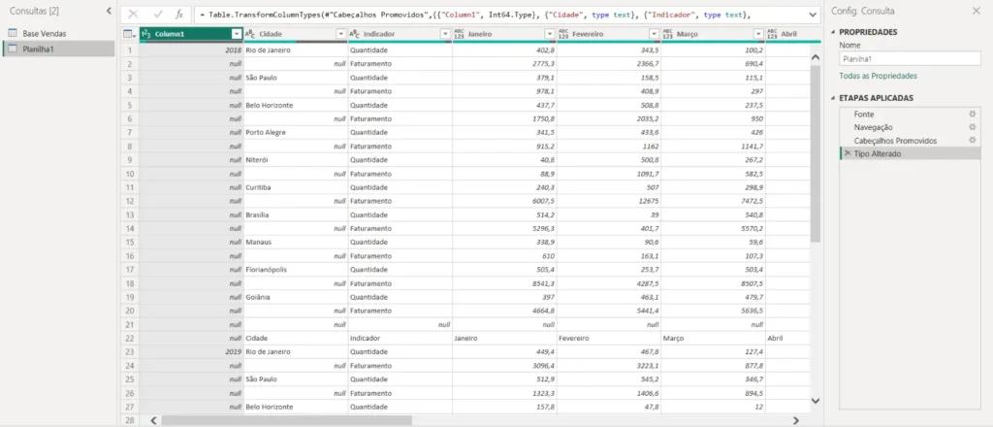Click the Goiânia cell
The image size is (993, 427).
pyautogui.click(x=296, y=297)
